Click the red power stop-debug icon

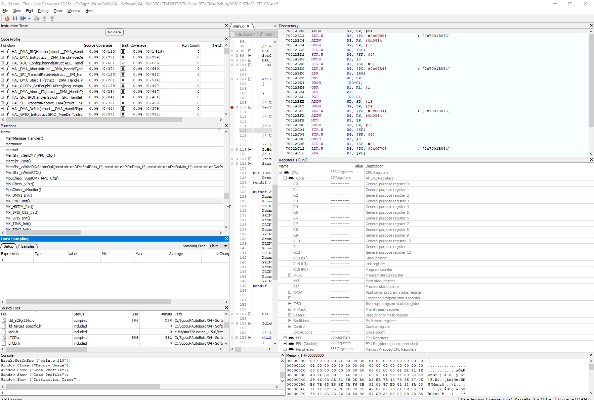point(7,18)
